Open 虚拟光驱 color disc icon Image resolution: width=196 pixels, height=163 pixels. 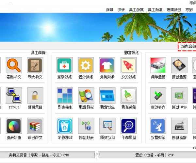[x=14, y=126]
